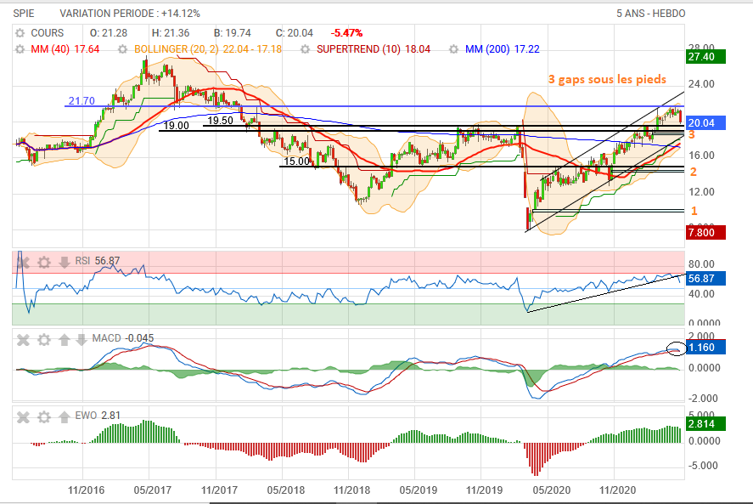The image size is (753, 504).
Task: Click the 40.00 RSI axis label
Action: pyautogui.click(x=701, y=294)
